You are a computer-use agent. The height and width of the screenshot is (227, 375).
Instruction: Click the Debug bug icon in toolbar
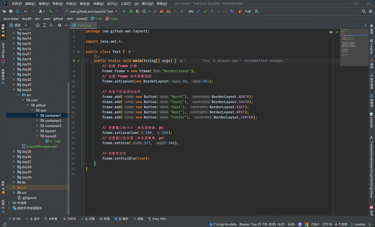coord(131,11)
